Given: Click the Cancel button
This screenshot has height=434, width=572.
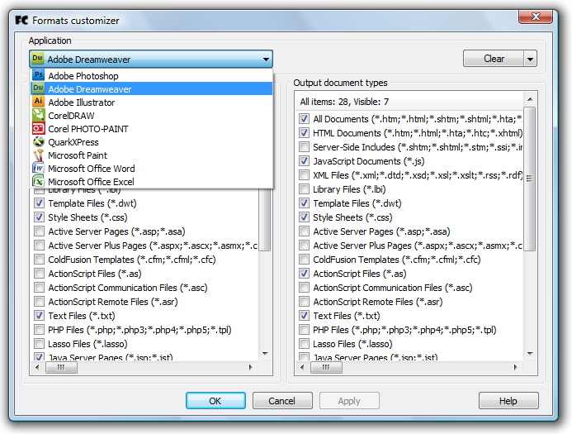Looking at the screenshot, I should [282, 401].
